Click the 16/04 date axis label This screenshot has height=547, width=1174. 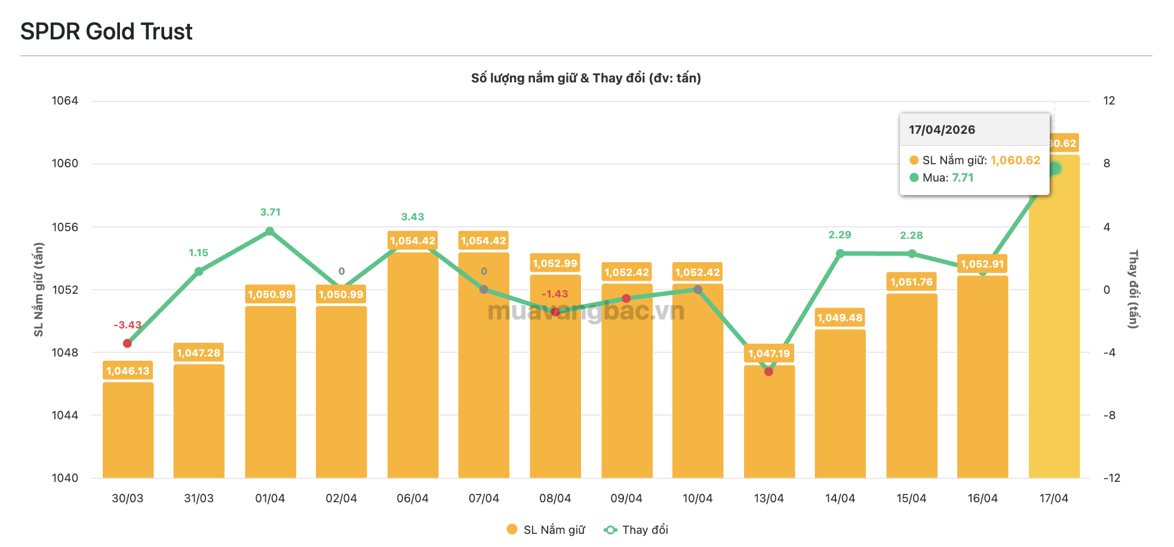[982, 498]
